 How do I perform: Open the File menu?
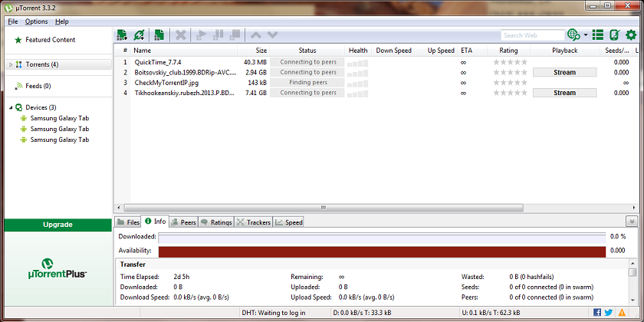[12, 21]
